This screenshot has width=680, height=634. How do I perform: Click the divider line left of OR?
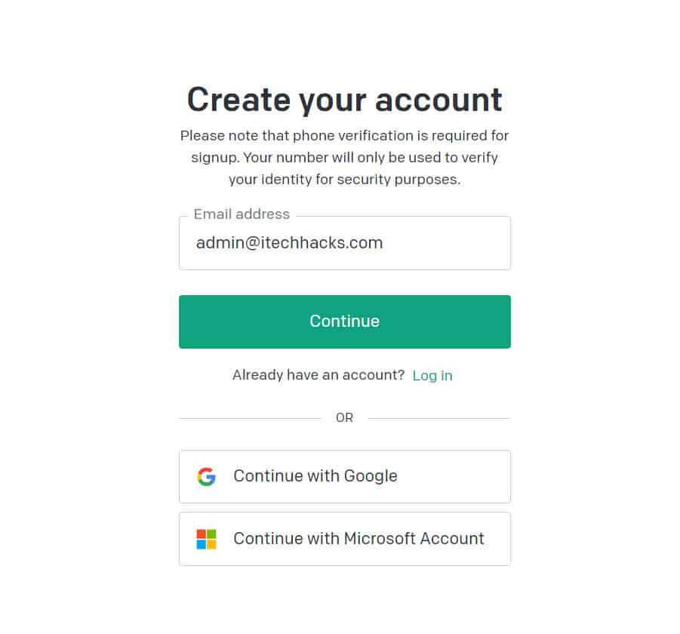[x=249, y=418]
